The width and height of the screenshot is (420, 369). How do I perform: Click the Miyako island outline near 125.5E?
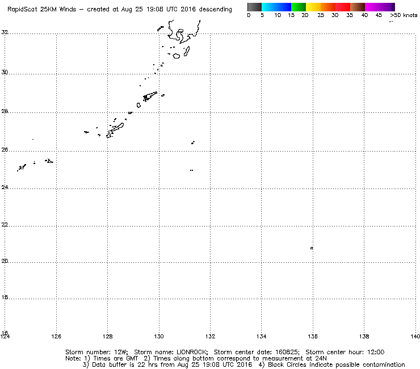tap(49, 161)
